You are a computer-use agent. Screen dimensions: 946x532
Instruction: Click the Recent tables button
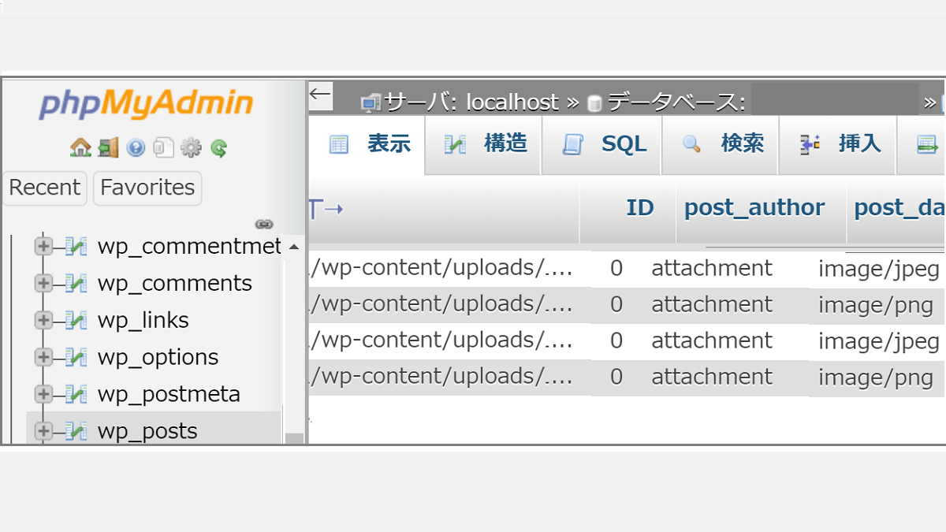pyautogui.click(x=44, y=188)
